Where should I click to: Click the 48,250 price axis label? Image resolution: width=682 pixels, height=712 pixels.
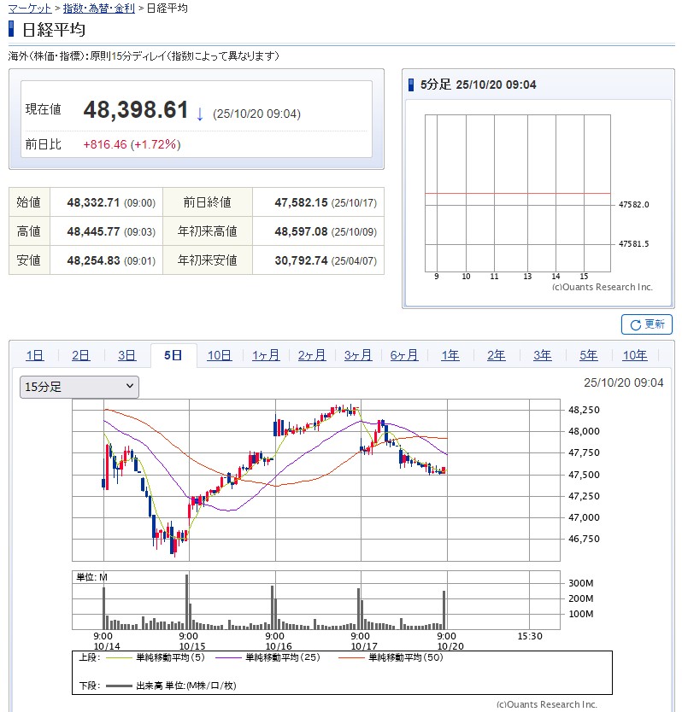pos(584,410)
